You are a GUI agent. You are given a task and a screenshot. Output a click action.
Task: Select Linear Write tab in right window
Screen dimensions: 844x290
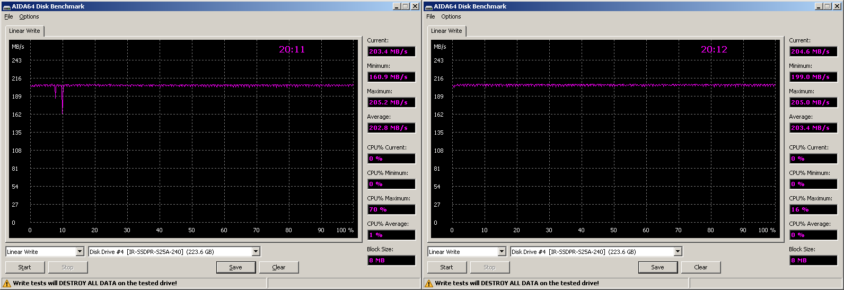point(446,31)
